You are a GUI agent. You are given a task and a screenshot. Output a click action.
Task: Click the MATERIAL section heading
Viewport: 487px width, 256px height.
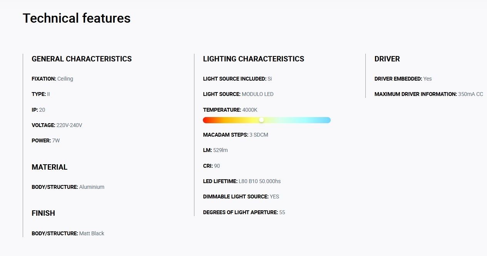coord(50,167)
